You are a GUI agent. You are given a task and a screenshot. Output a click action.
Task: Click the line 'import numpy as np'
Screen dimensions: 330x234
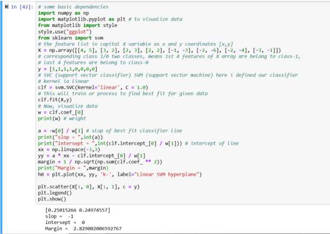(x=64, y=13)
